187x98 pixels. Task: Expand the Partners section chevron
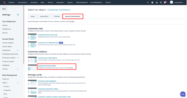coord(18,69)
